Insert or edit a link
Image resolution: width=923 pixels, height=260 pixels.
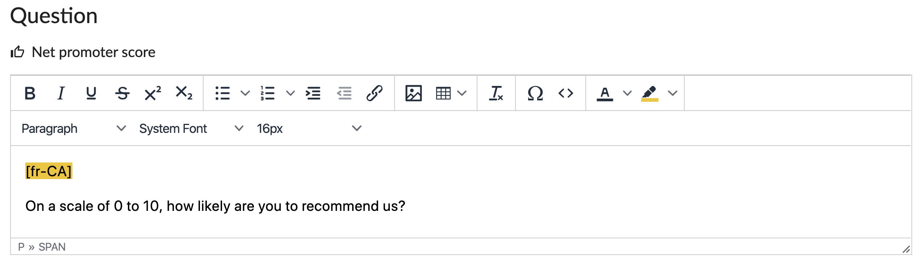pyautogui.click(x=374, y=93)
